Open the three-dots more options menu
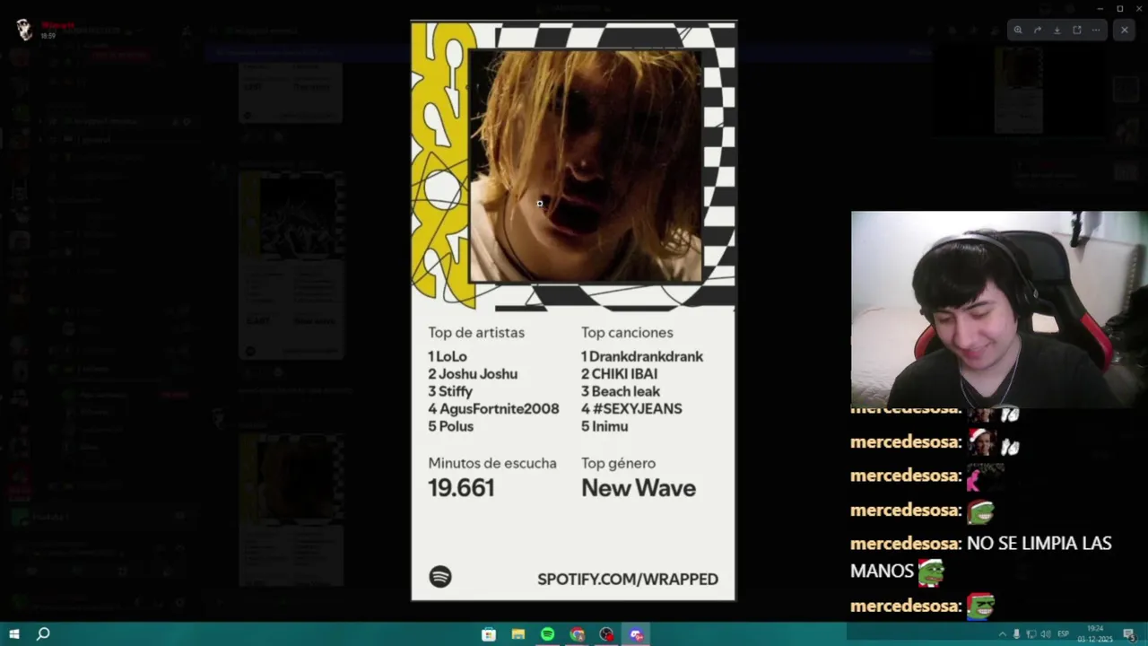This screenshot has width=1148, height=646. coord(1096,30)
